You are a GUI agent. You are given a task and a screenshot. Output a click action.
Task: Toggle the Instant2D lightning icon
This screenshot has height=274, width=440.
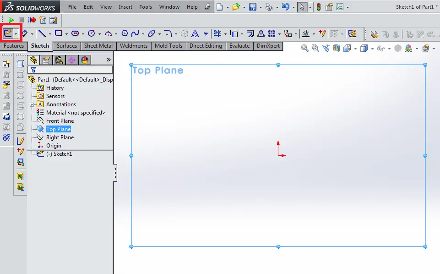coord(352,33)
